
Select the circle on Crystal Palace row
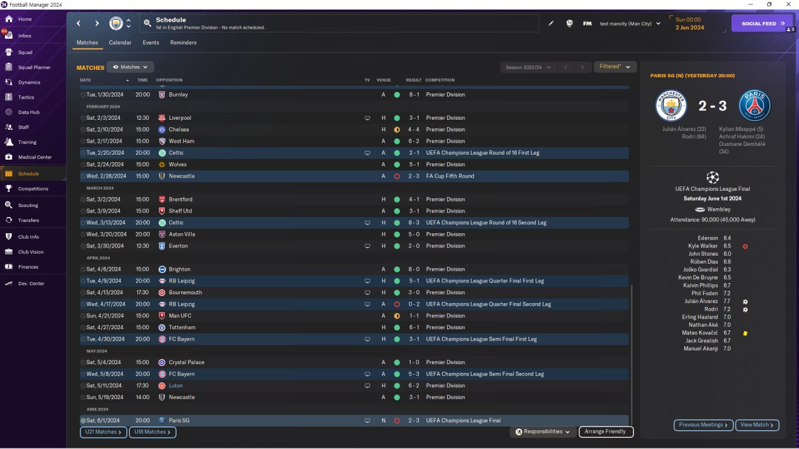[83, 362]
